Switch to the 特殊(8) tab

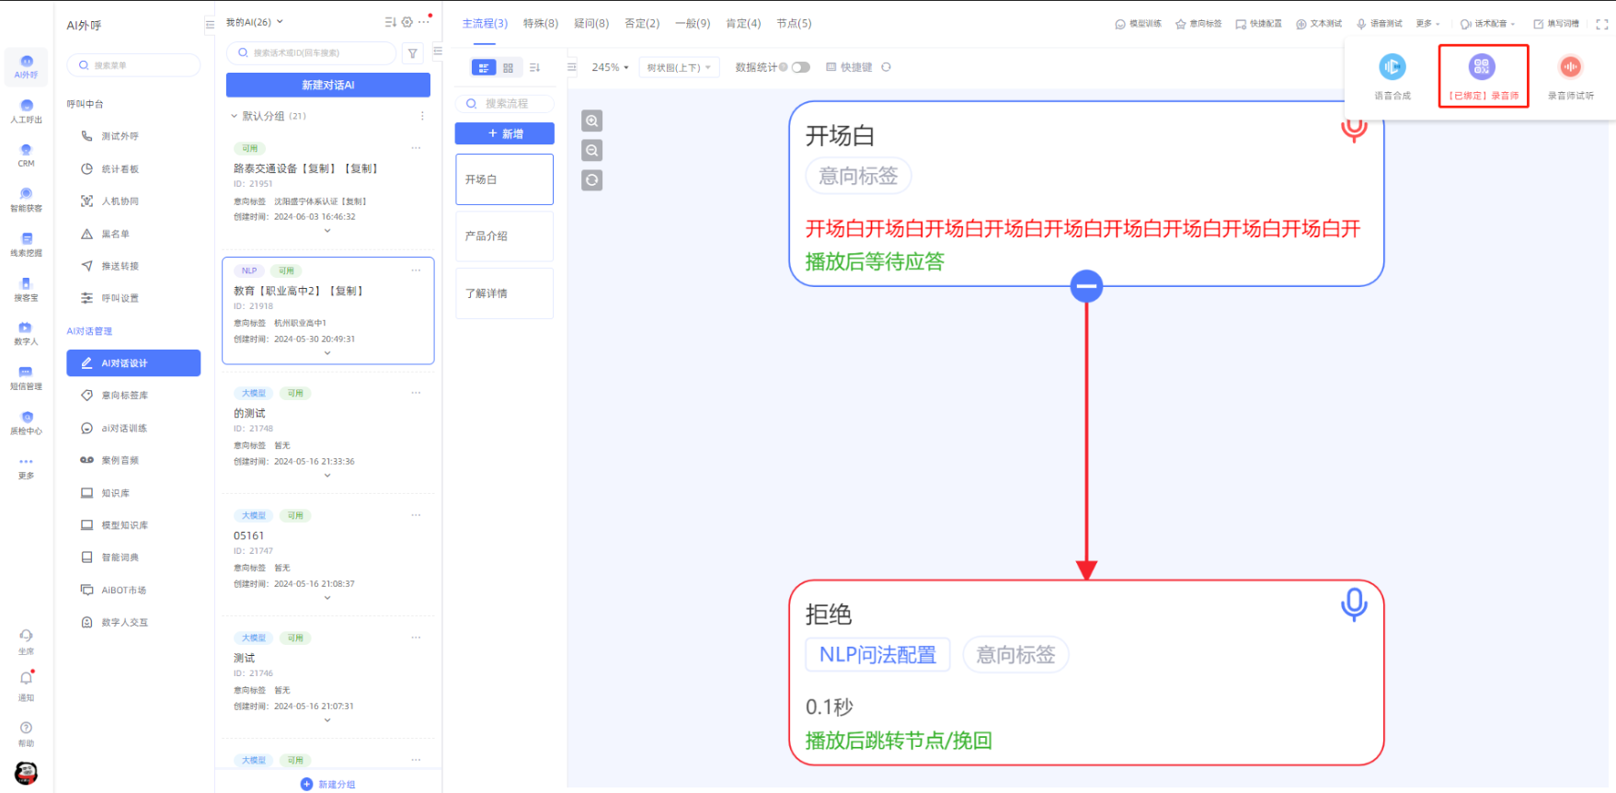click(541, 23)
